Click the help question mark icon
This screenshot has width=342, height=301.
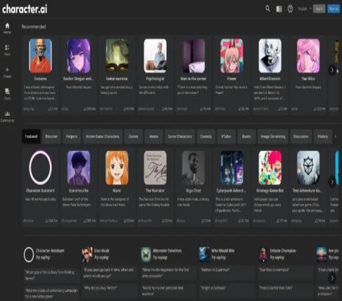290,9
